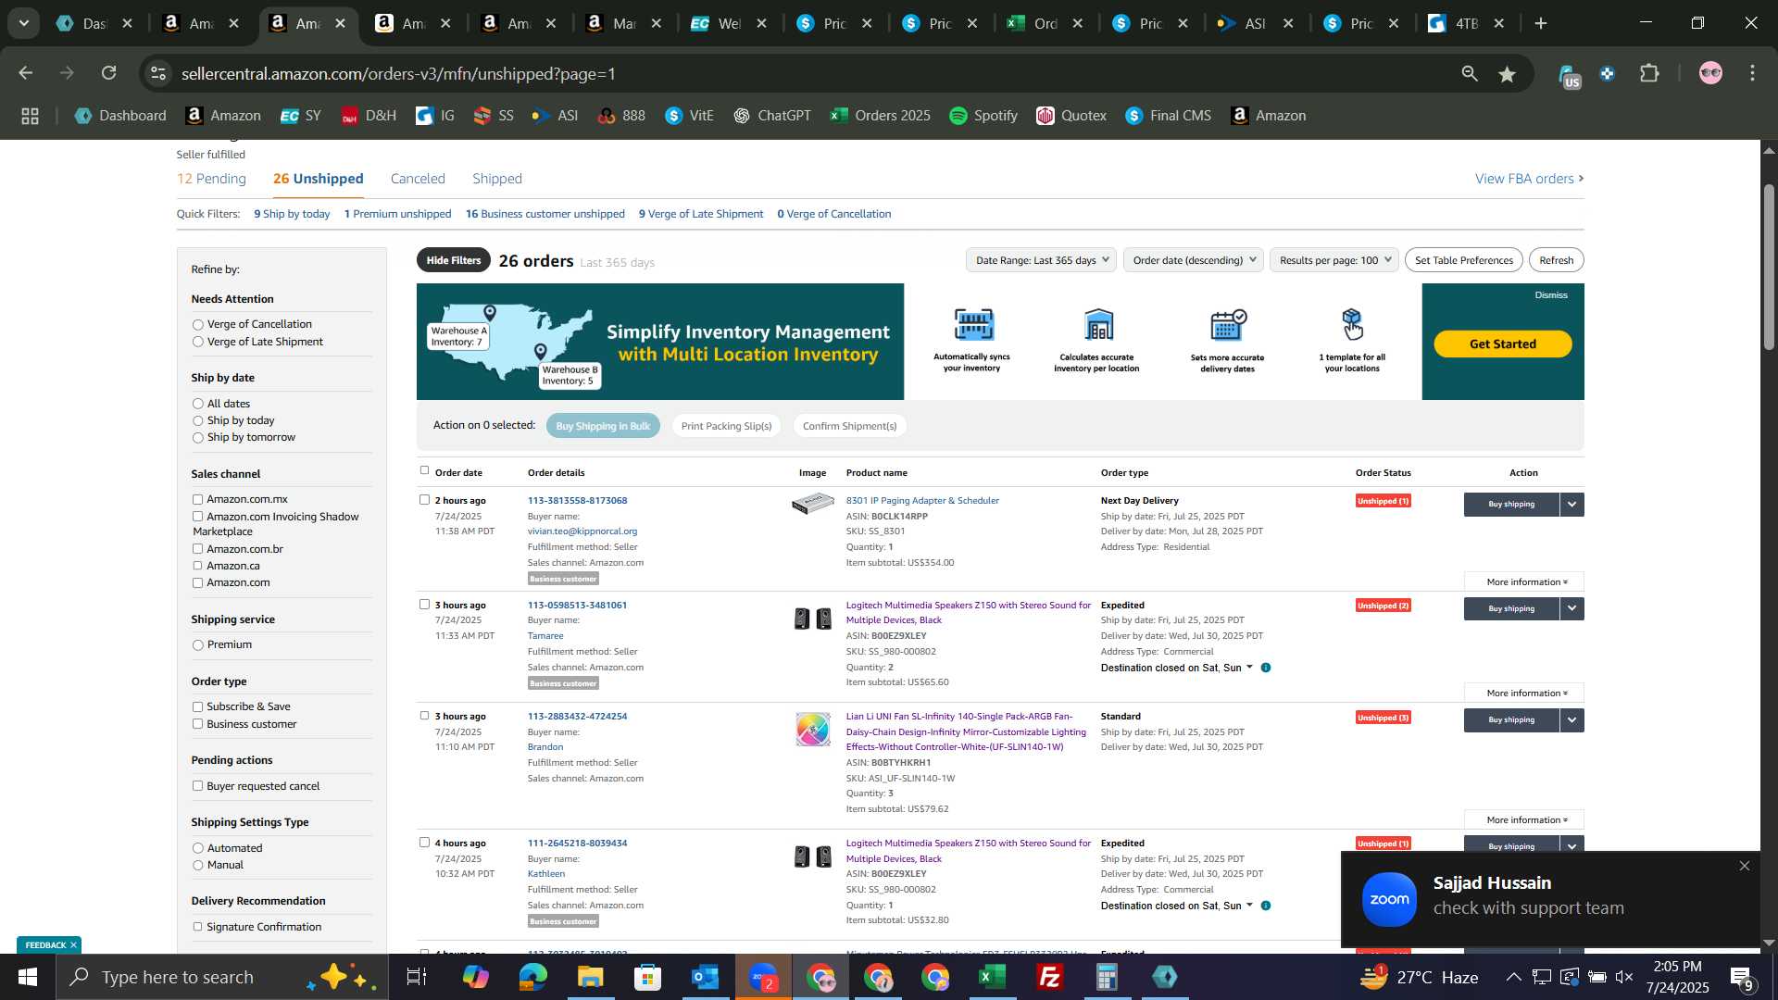Open the Spotify bookmark

[983, 116]
